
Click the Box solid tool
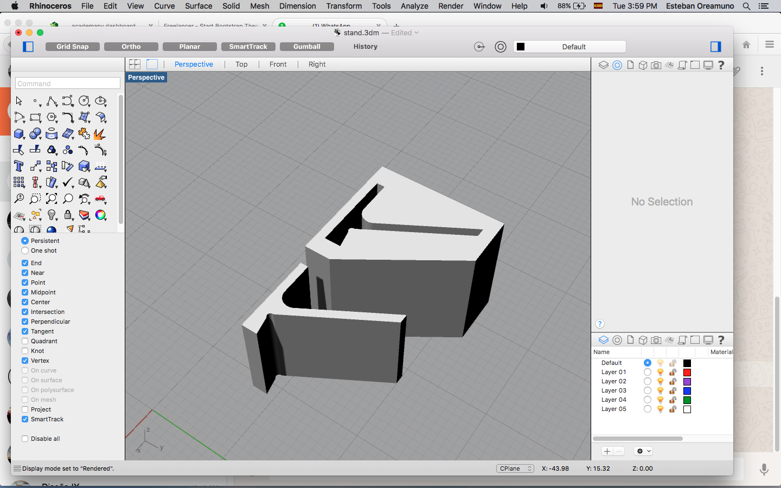[19, 134]
